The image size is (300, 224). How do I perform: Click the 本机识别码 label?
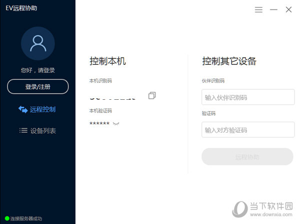tap(100, 81)
